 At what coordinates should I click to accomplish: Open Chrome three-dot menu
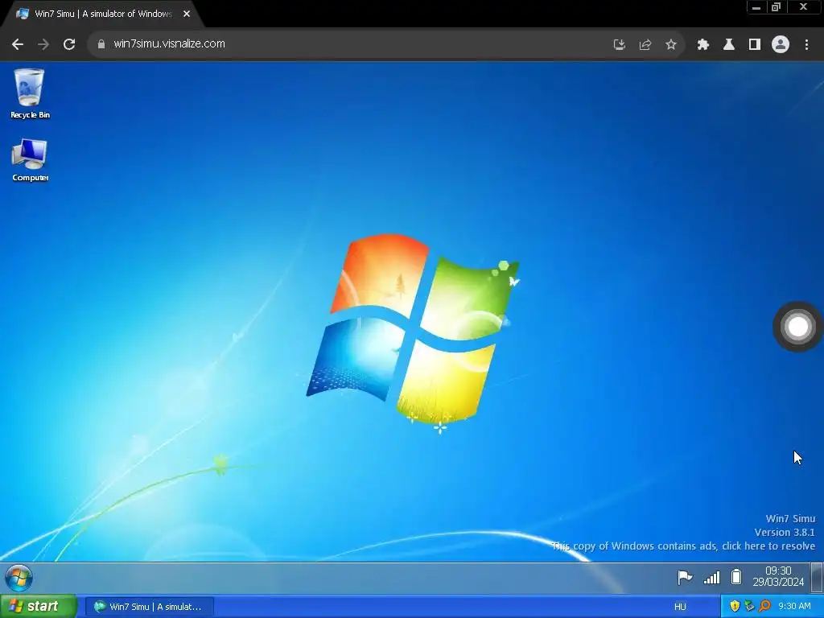tap(806, 45)
